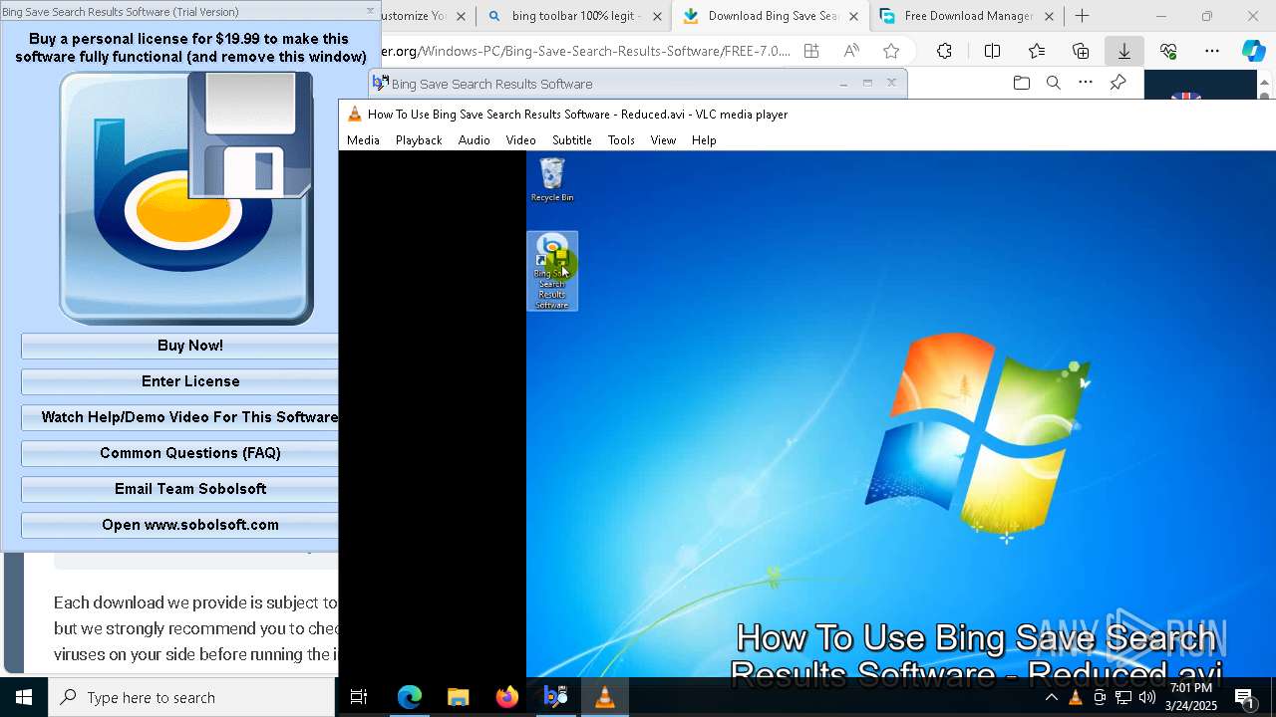1276x717 pixels.
Task: Show hidden tray icons chevron
Action: click(1051, 697)
